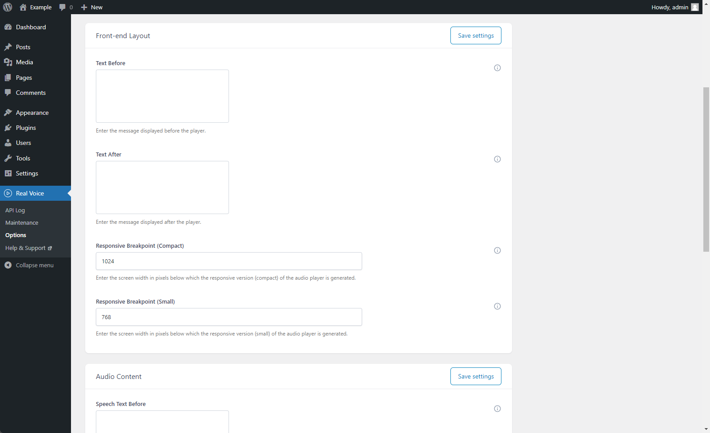
Task: Click the Tools wrench icon
Action: (x=8, y=158)
